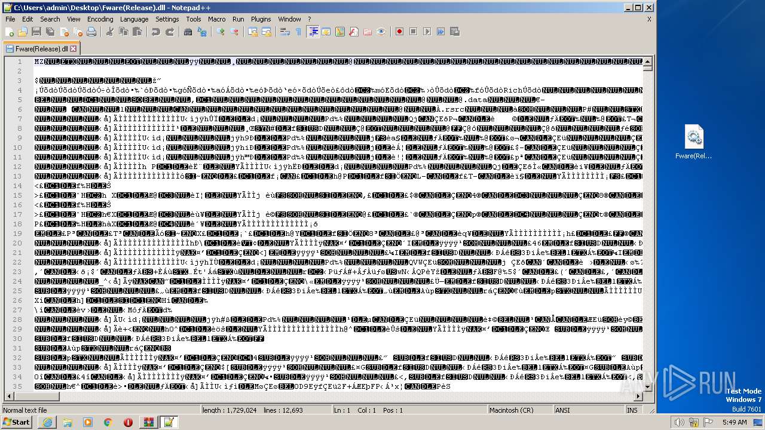The height and width of the screenshot is (430, 765).
Task: Zoom in using the toolbar icon
Action: click(221, 32)
